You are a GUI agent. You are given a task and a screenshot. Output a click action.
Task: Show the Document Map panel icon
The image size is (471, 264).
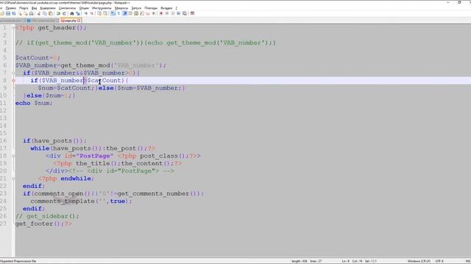pos(136,13)
